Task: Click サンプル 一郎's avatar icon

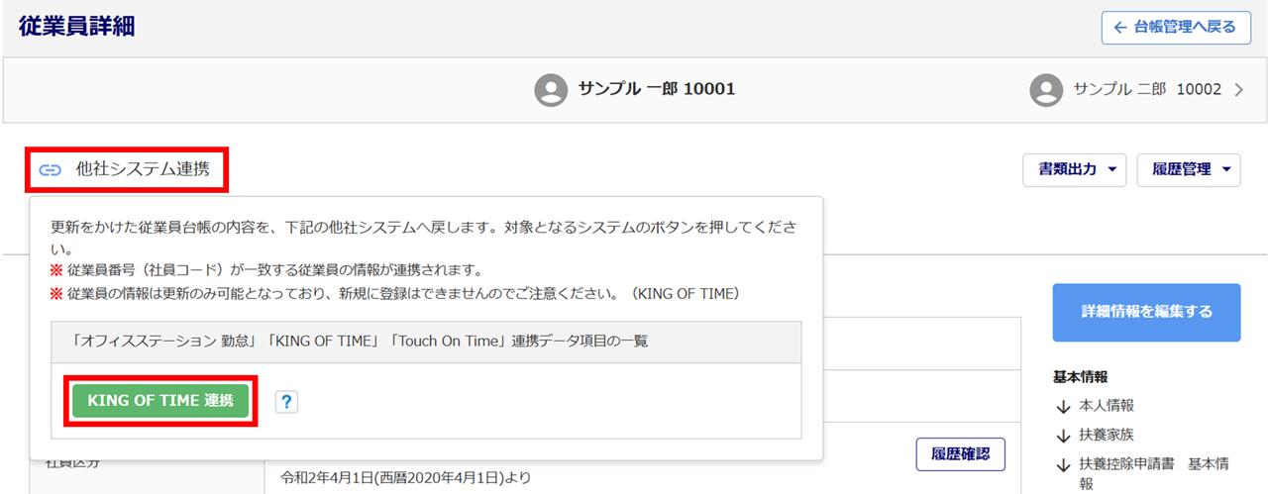Action: click(551, 89)
